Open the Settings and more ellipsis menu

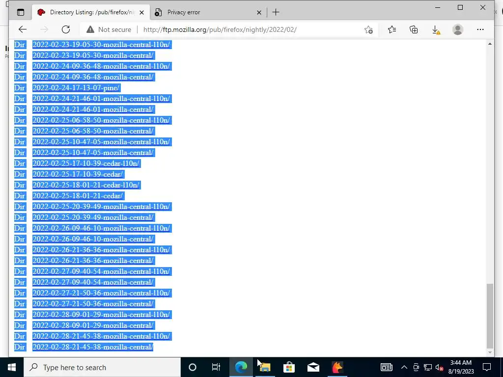[480, 29]
